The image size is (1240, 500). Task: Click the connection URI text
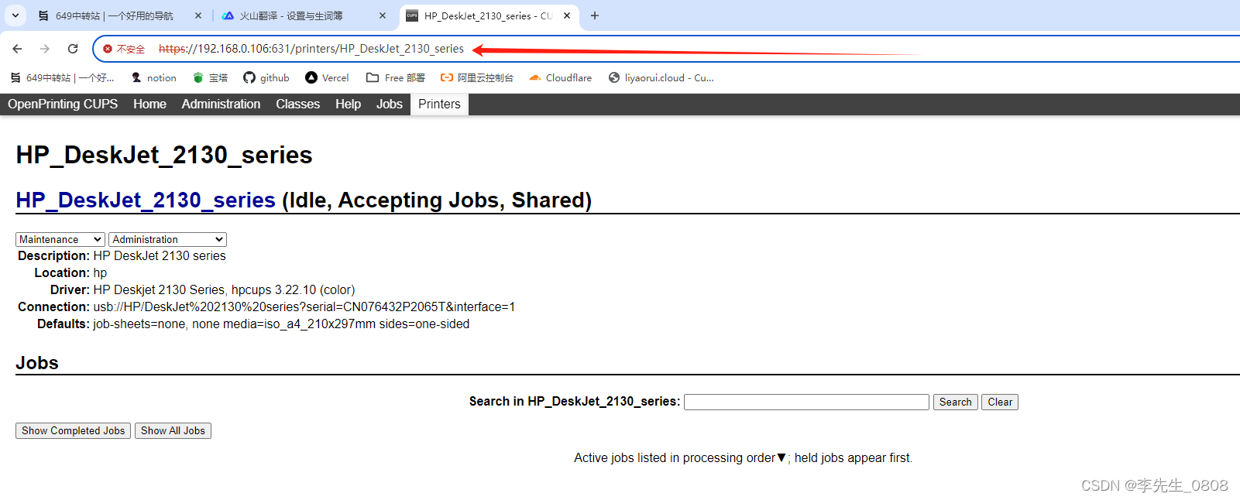click(304, 307)
